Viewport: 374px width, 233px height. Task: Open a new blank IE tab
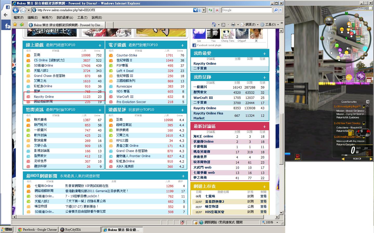tap(109, 25)
